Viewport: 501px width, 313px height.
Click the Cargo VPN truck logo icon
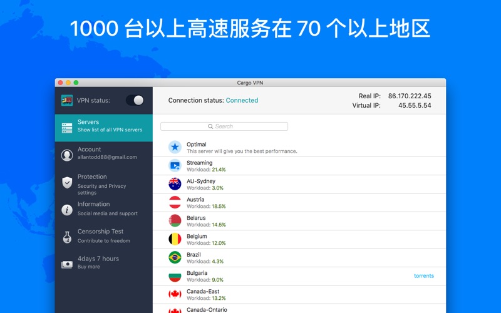coord(67,100)
